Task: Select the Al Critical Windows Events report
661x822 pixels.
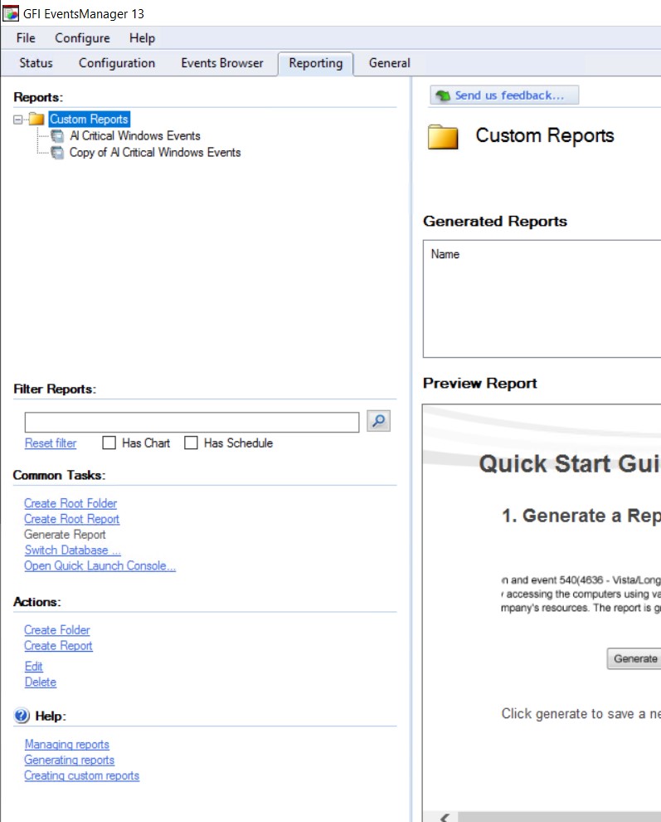Action: click(x=135, y=136)
